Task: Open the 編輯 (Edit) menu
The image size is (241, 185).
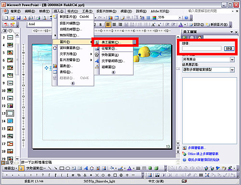Action: tap(30, 11)
